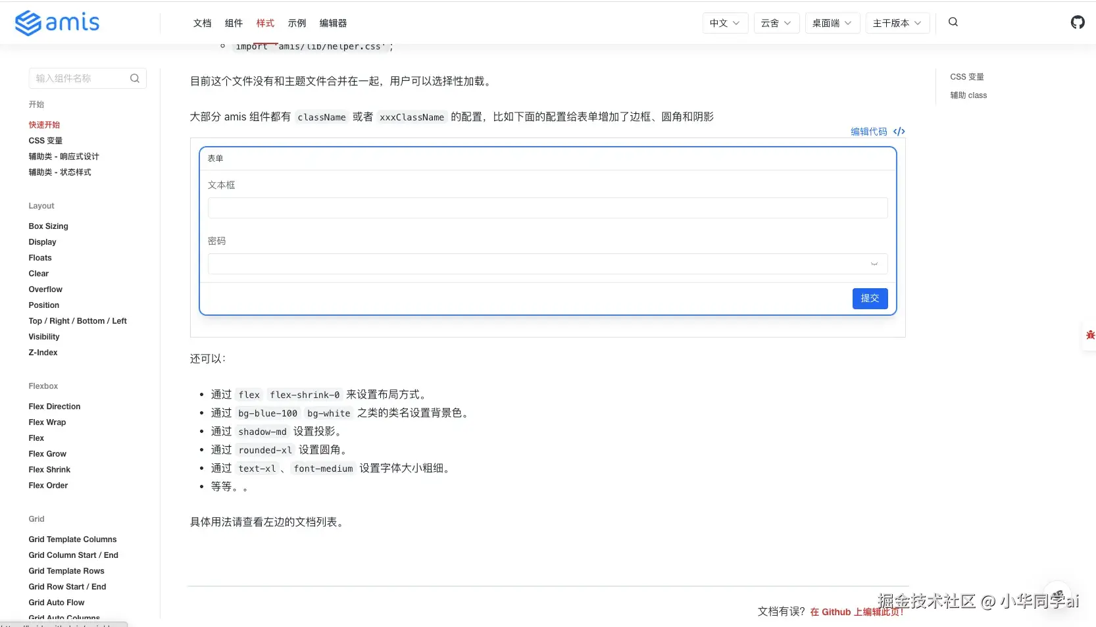Viewport: 1096px width, 627px height.
Task: Focus the 文本框 text input
Action: coord(547,208)
